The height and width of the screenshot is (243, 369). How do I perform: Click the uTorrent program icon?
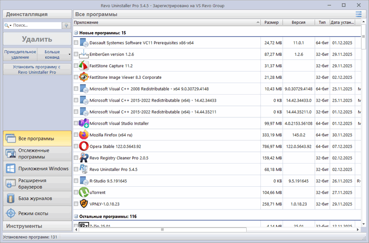84,193
